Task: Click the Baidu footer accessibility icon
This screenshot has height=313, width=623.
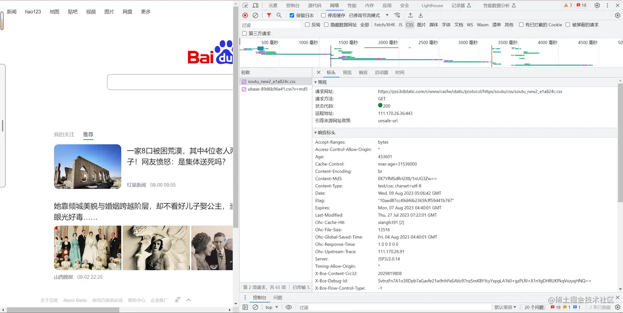Action: (x=178, y=300)
